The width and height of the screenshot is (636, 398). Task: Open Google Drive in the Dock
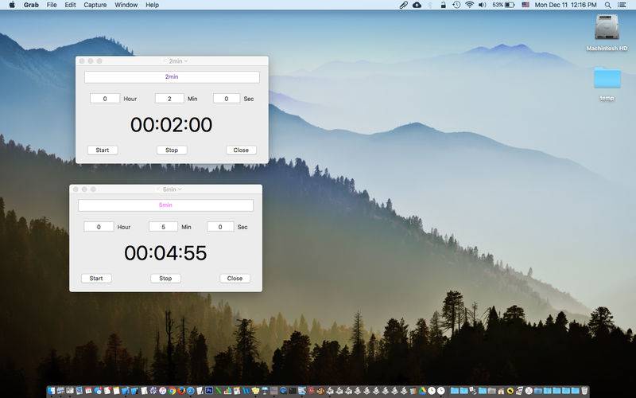[422, 391]
